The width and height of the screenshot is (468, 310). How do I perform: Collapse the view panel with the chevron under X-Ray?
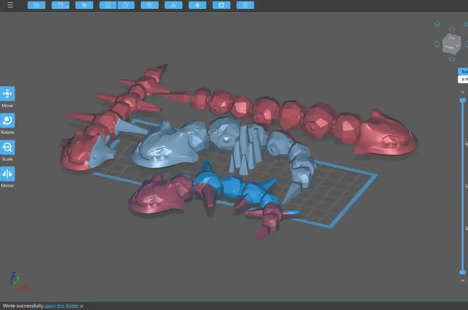click(462, 92)
